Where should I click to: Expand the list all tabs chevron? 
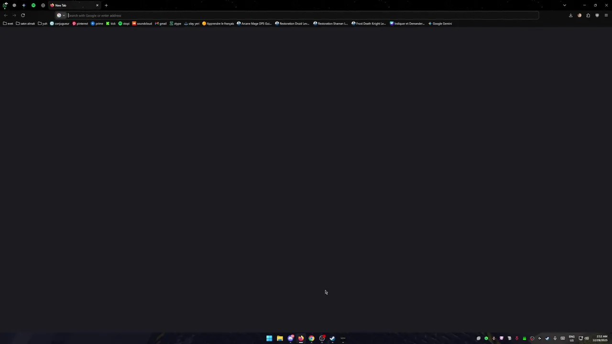coord(564,5)
